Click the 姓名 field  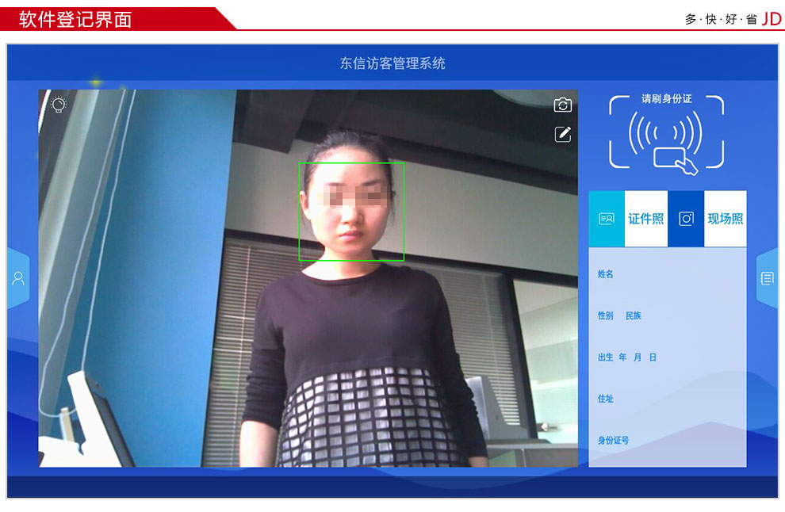tap(605, 273)
